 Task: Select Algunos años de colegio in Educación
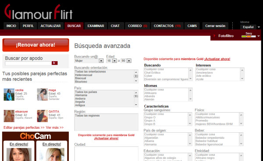[160, 158]
